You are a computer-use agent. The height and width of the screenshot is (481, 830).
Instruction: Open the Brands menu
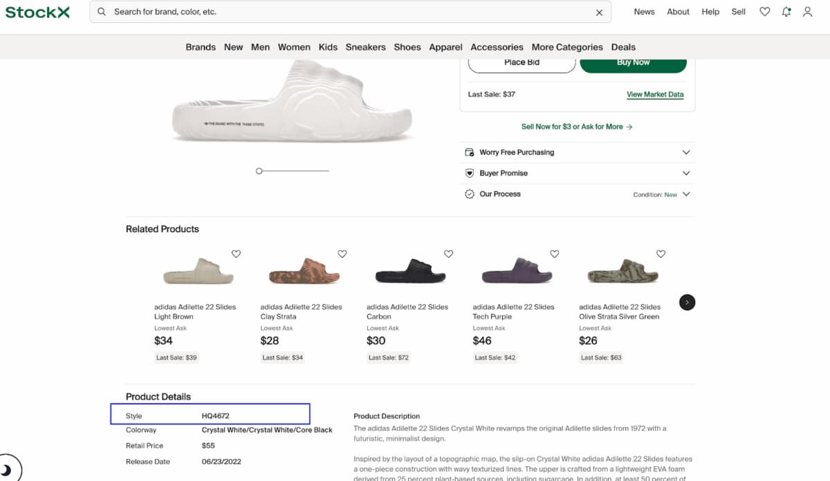click(201, 47)
